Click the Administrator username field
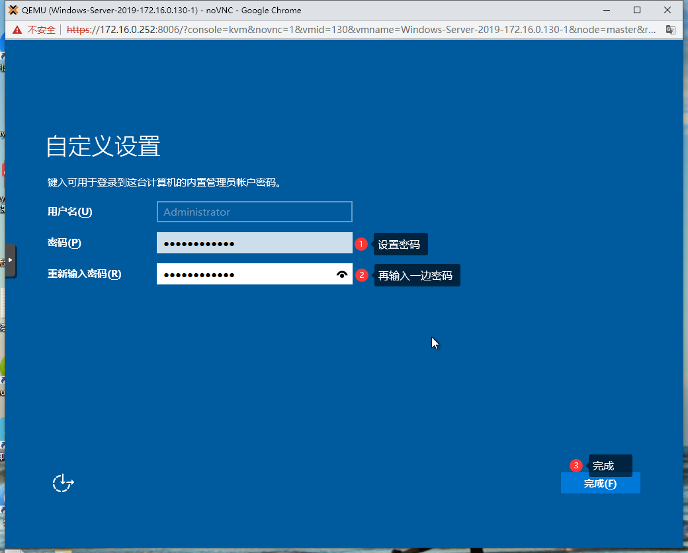 coord(255,212)
